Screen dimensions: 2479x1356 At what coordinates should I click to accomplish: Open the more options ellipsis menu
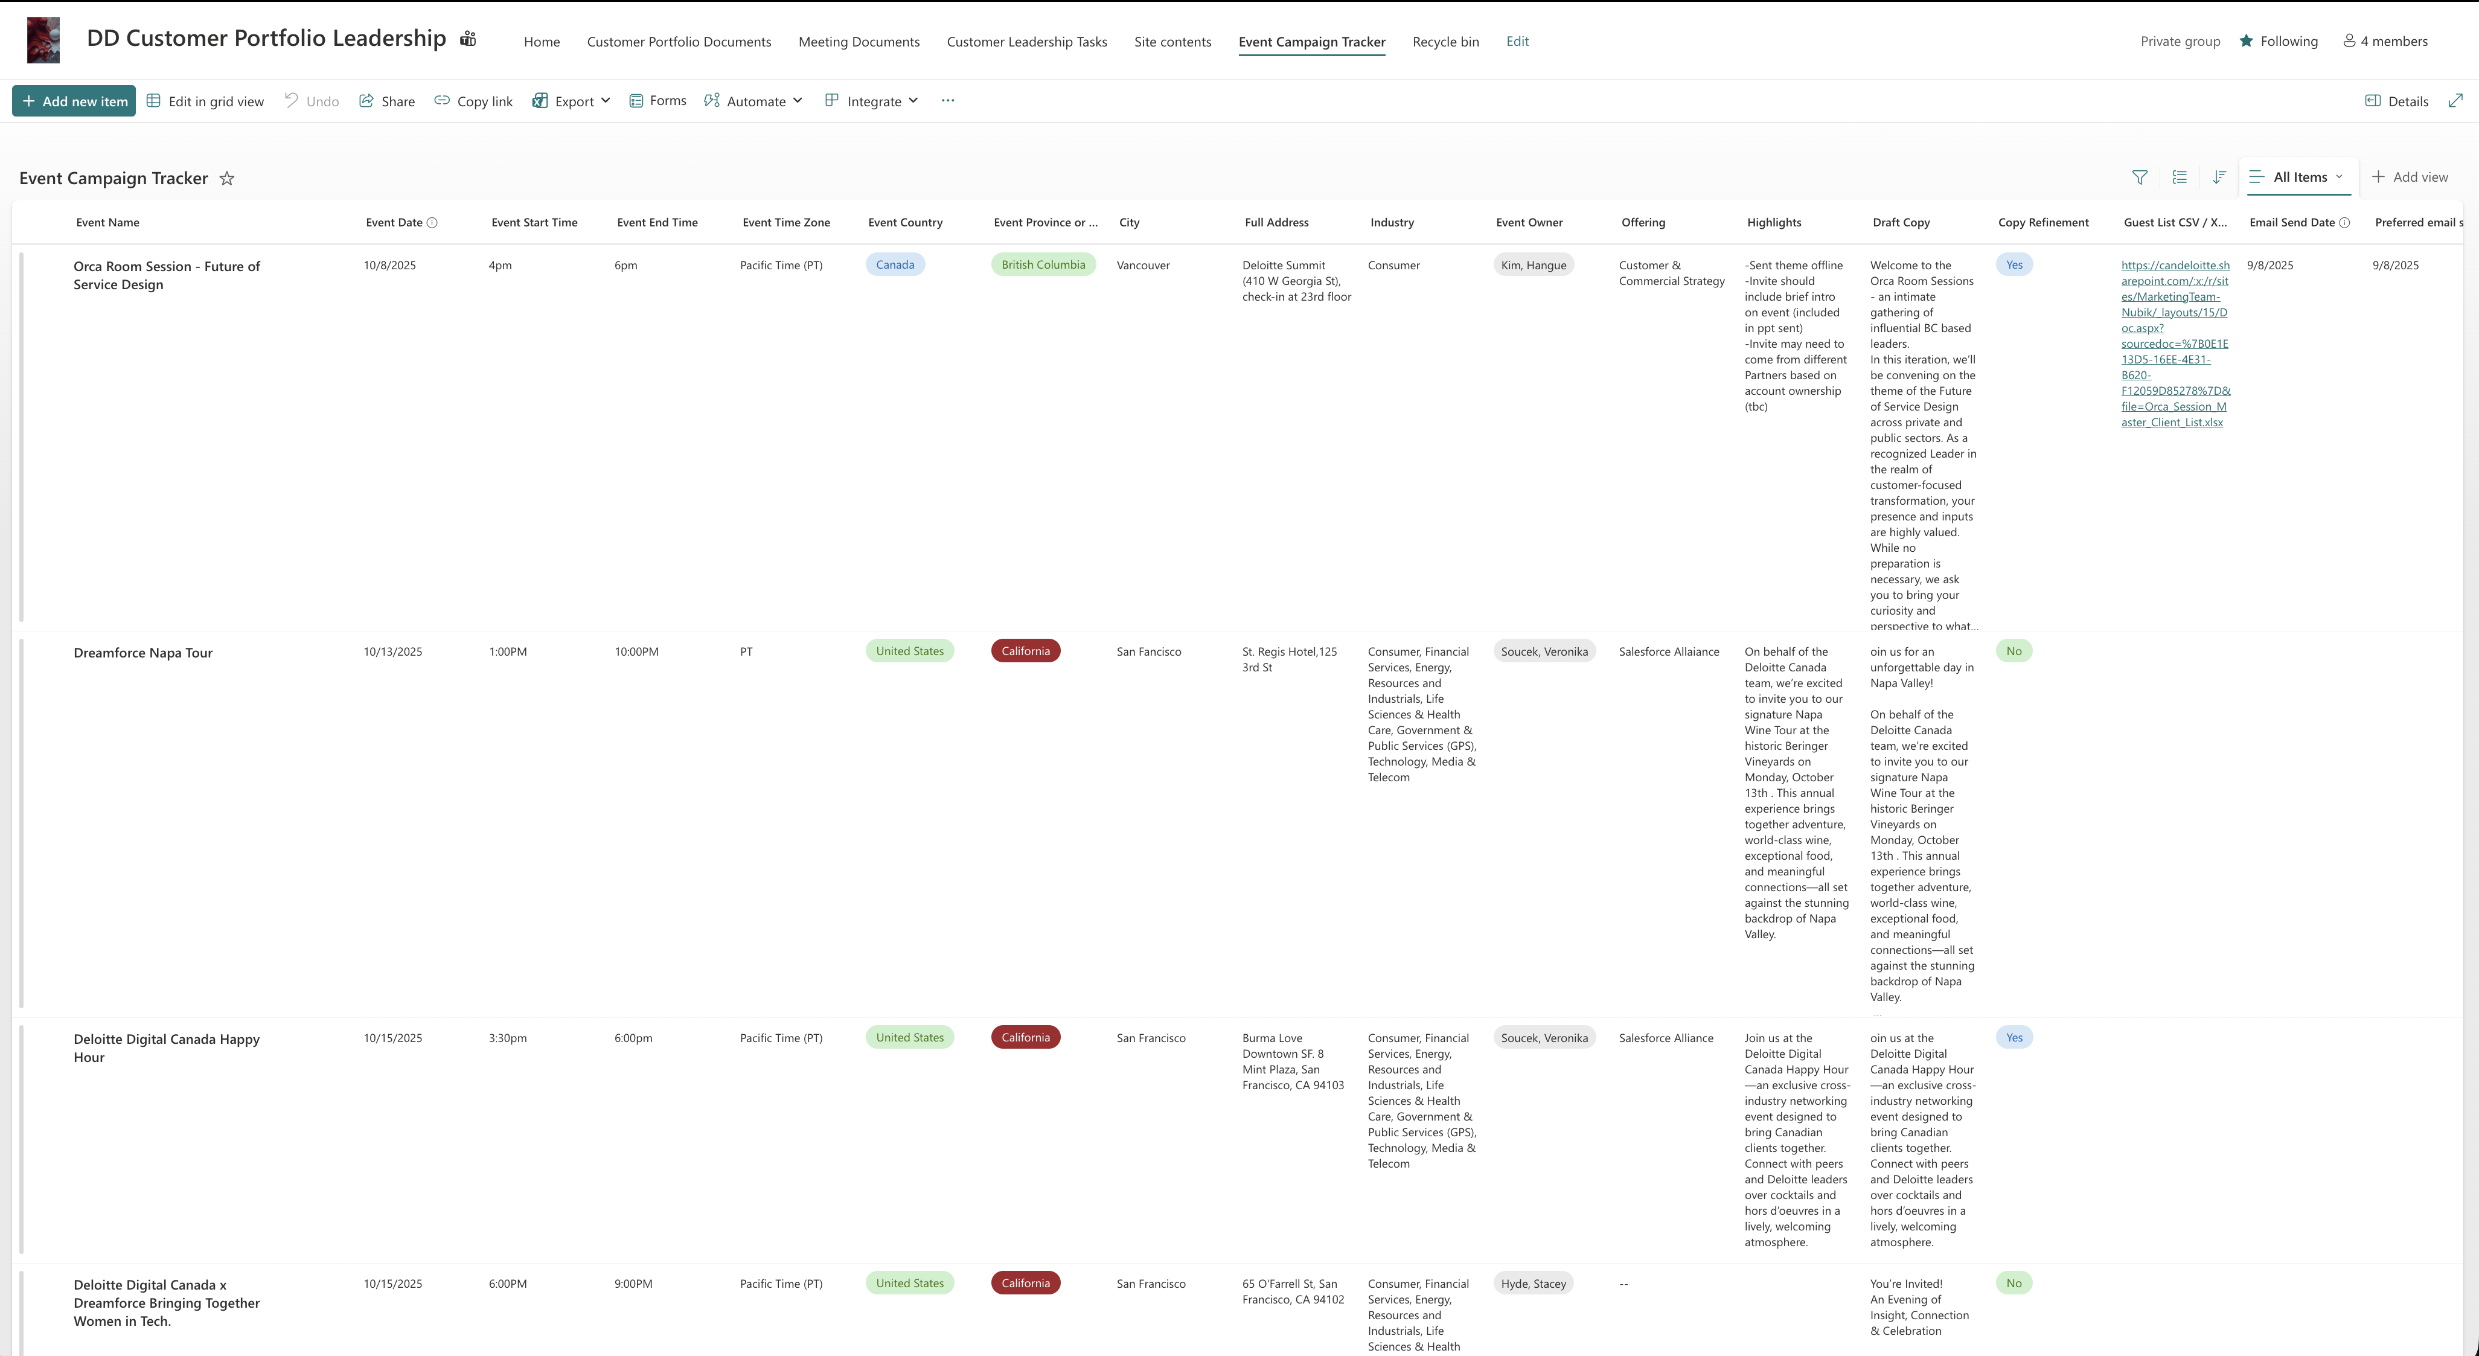pos(948,100)
